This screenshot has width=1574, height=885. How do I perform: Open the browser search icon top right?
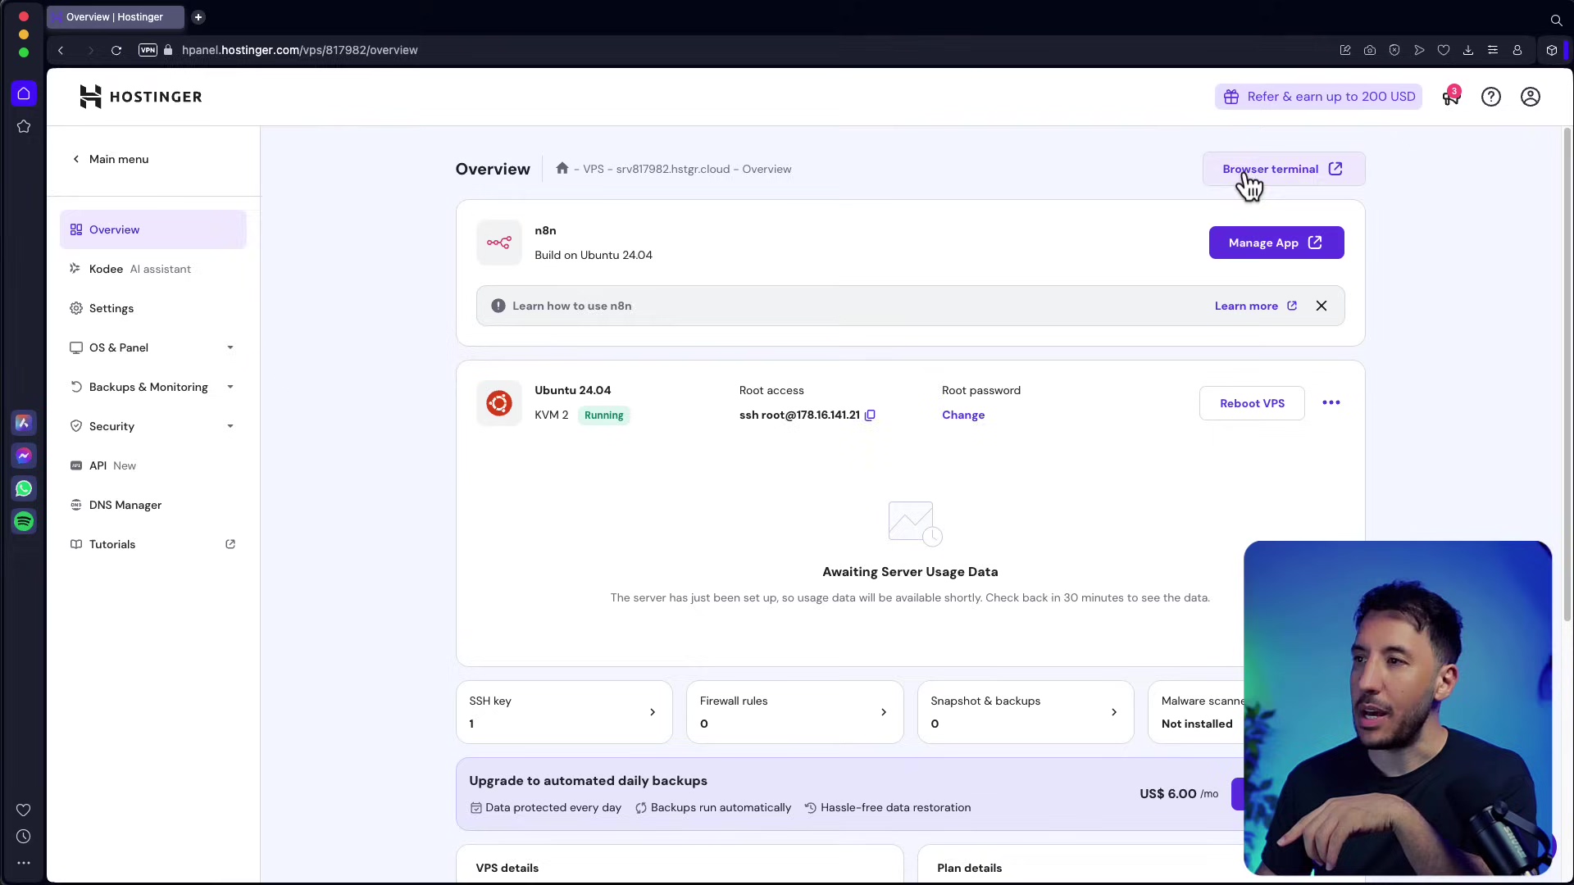1555,20
